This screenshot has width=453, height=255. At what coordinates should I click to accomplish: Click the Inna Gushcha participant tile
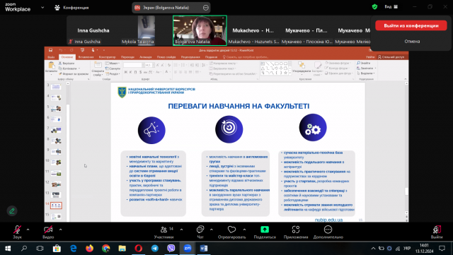click(x=93, y=30)
